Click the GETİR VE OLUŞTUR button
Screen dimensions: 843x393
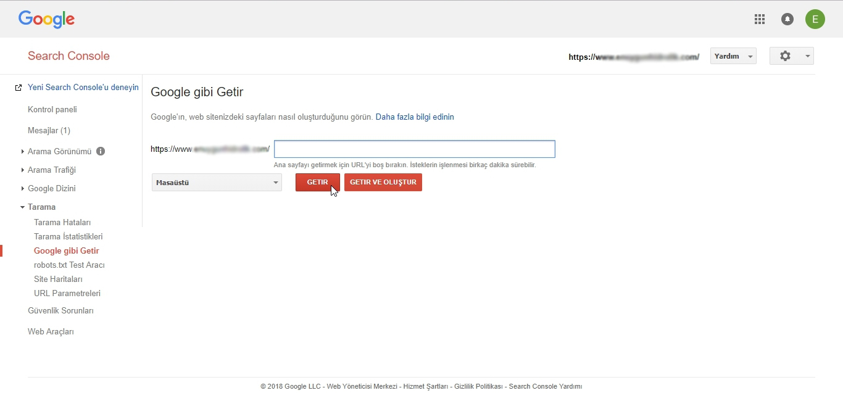pos(383,183)
